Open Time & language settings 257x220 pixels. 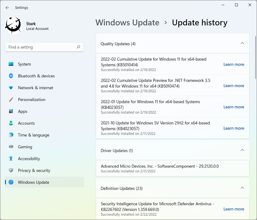(44, 135)
